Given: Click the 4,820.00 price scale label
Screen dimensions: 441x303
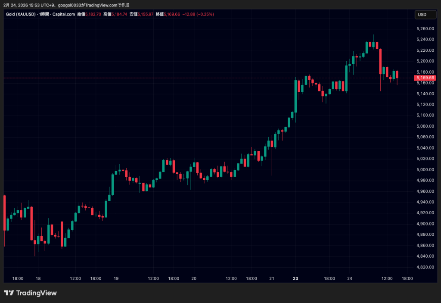Looking at the screenshot, I should pyautogui.click(x=425, y=267).
